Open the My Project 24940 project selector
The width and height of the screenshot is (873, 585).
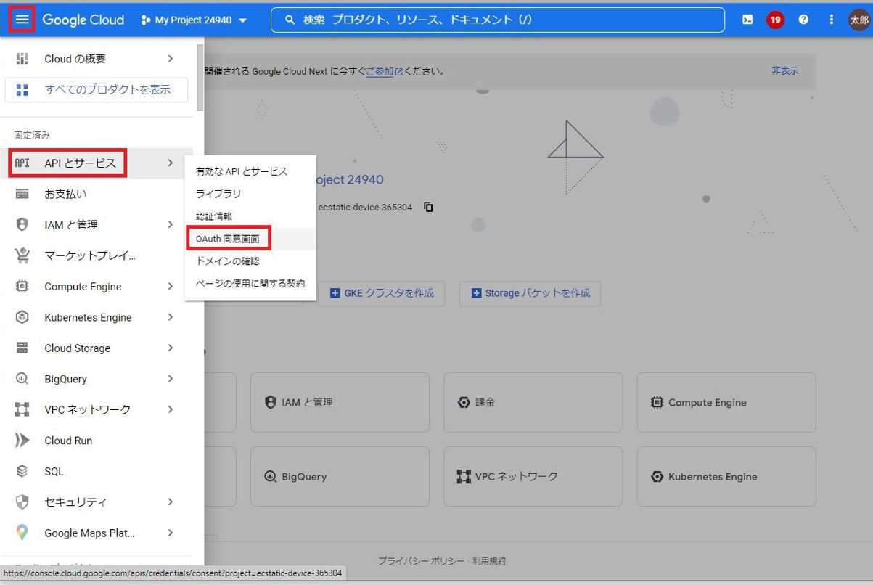194,20
